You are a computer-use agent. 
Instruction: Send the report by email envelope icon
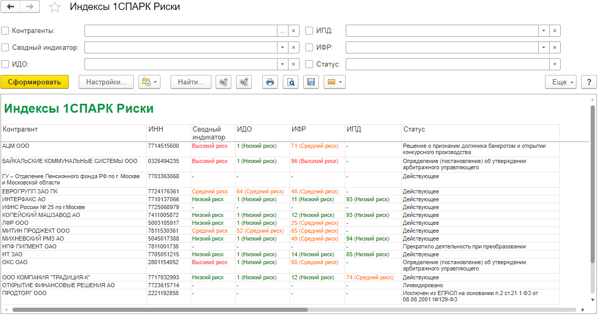pos(335,82)
